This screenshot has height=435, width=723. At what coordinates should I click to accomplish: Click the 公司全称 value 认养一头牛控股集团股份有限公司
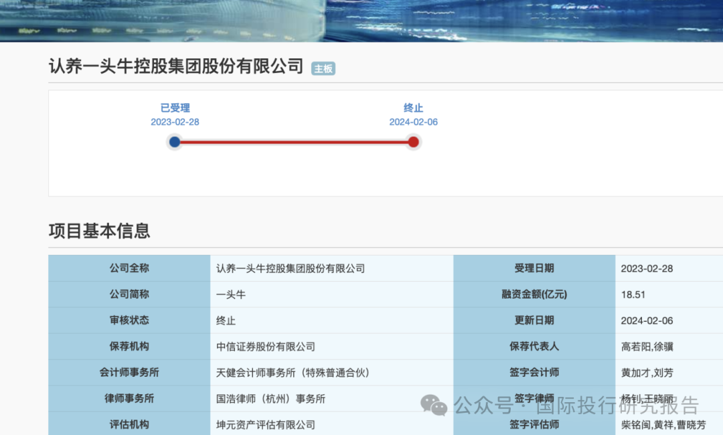click(291, 268)
